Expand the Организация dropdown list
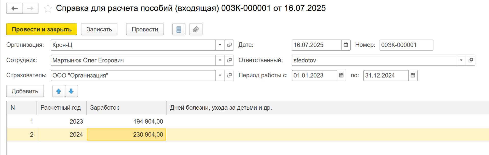The image size is (489, 155). pyautogui.click(x=220, y=45)
